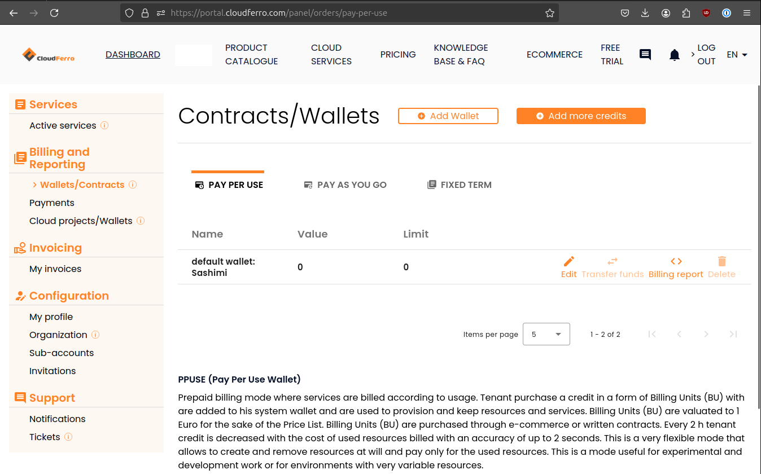Click info icon next to Active services
The image size is (761, 474).
coord(104,125)
